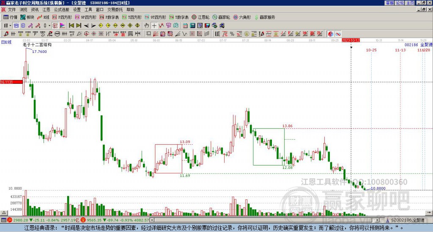Click the 客服 link in title bar
The height and width of the screenshot is (232, 433).
point(389,3)
